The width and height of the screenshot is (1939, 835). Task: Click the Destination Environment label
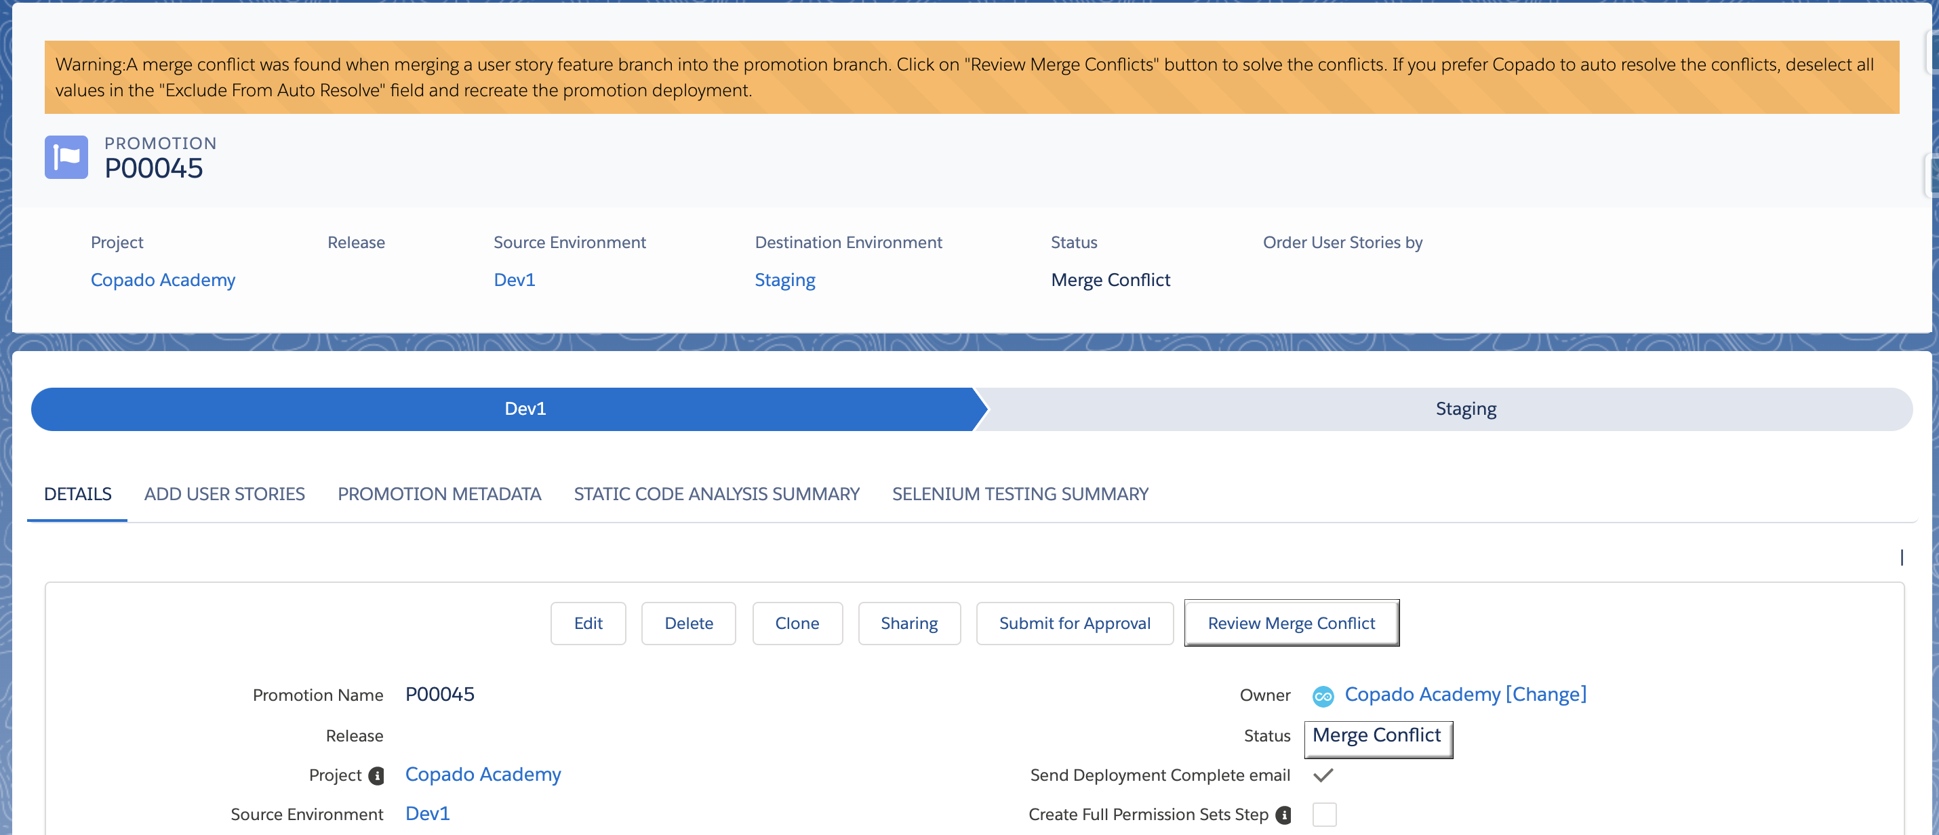point(848,242)
